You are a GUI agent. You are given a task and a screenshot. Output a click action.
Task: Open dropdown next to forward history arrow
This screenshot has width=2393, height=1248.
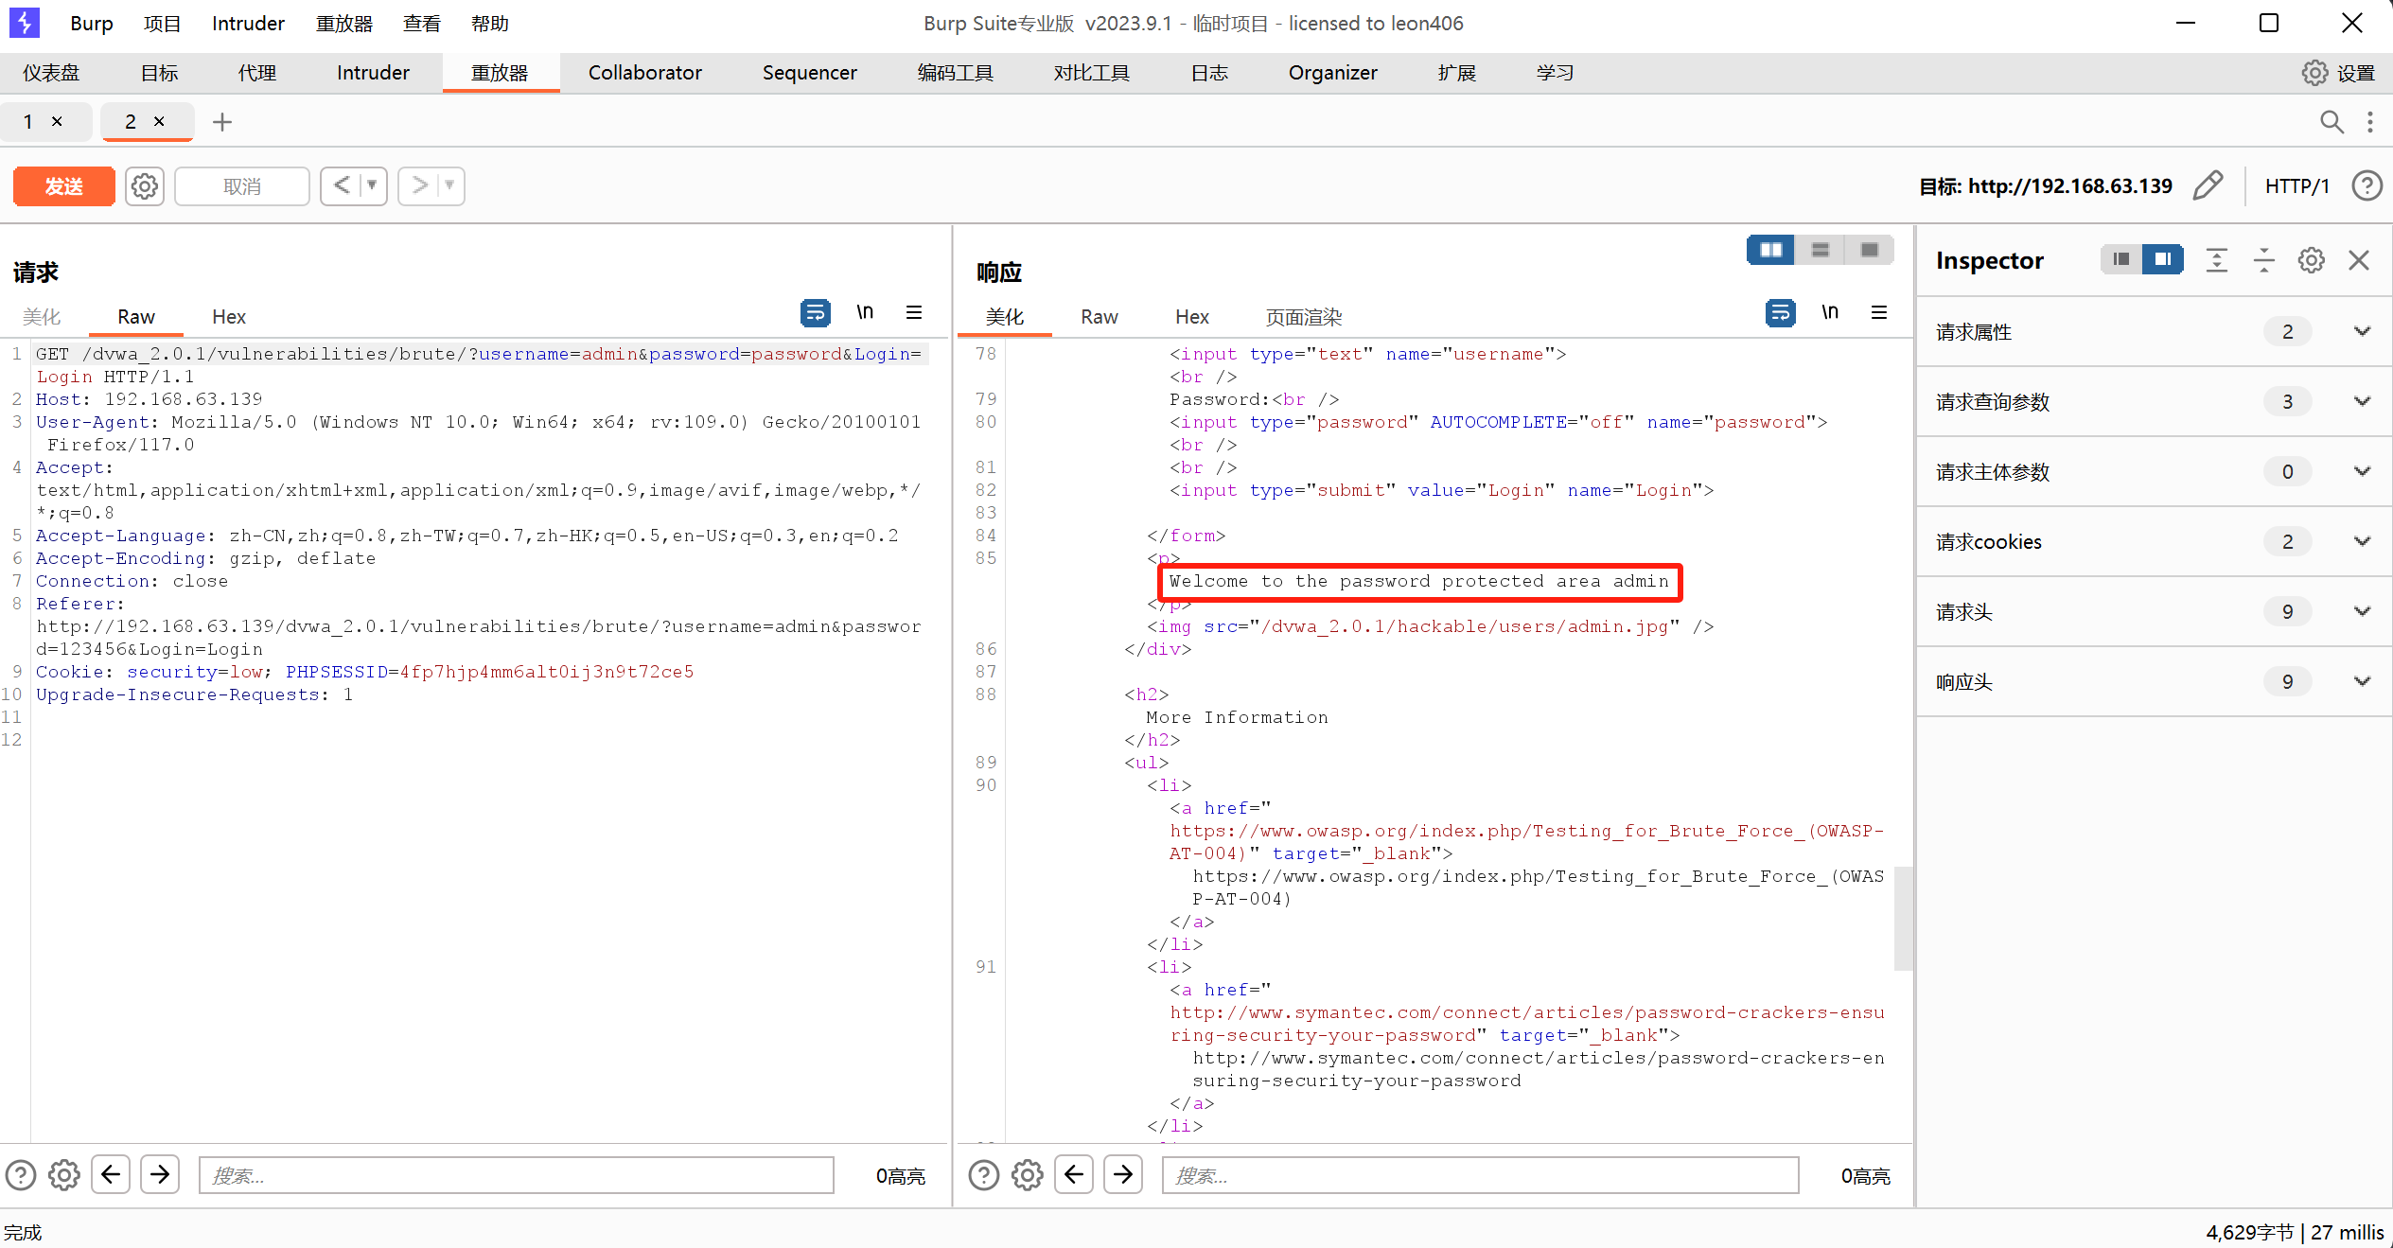coord(450,185)
